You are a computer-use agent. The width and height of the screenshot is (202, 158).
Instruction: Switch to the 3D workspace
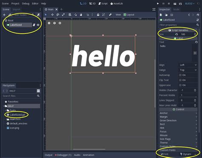92,3
